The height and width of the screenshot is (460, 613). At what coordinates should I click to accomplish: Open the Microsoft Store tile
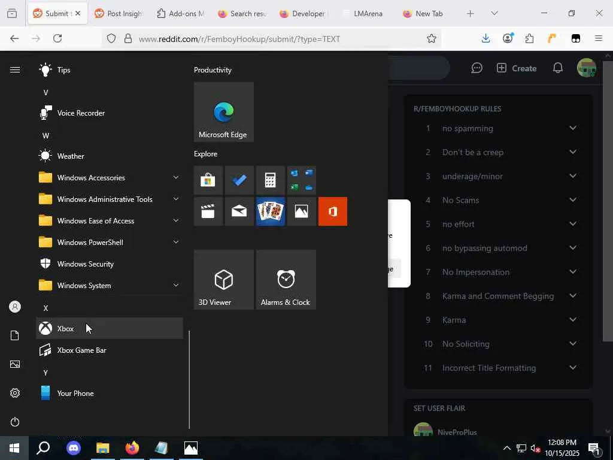pyautogui.click(x=208, y=180)
